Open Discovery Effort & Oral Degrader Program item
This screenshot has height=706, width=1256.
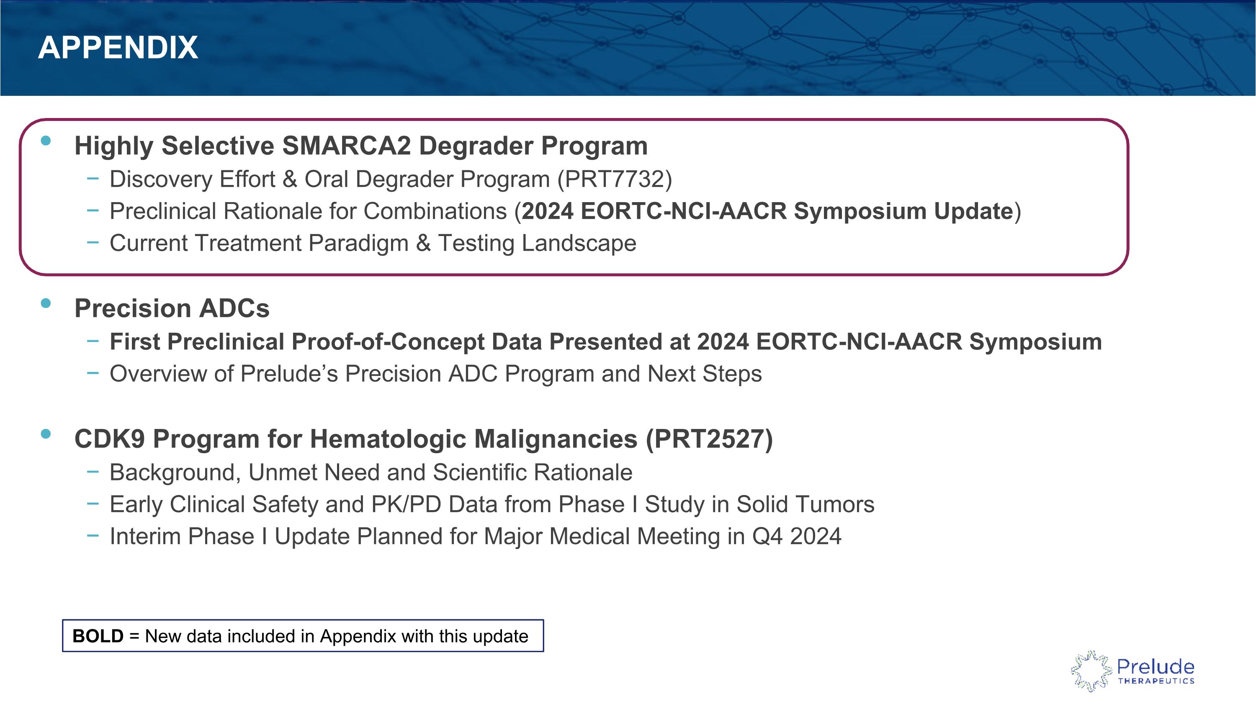pyautogui.click(x=391, y=179)
